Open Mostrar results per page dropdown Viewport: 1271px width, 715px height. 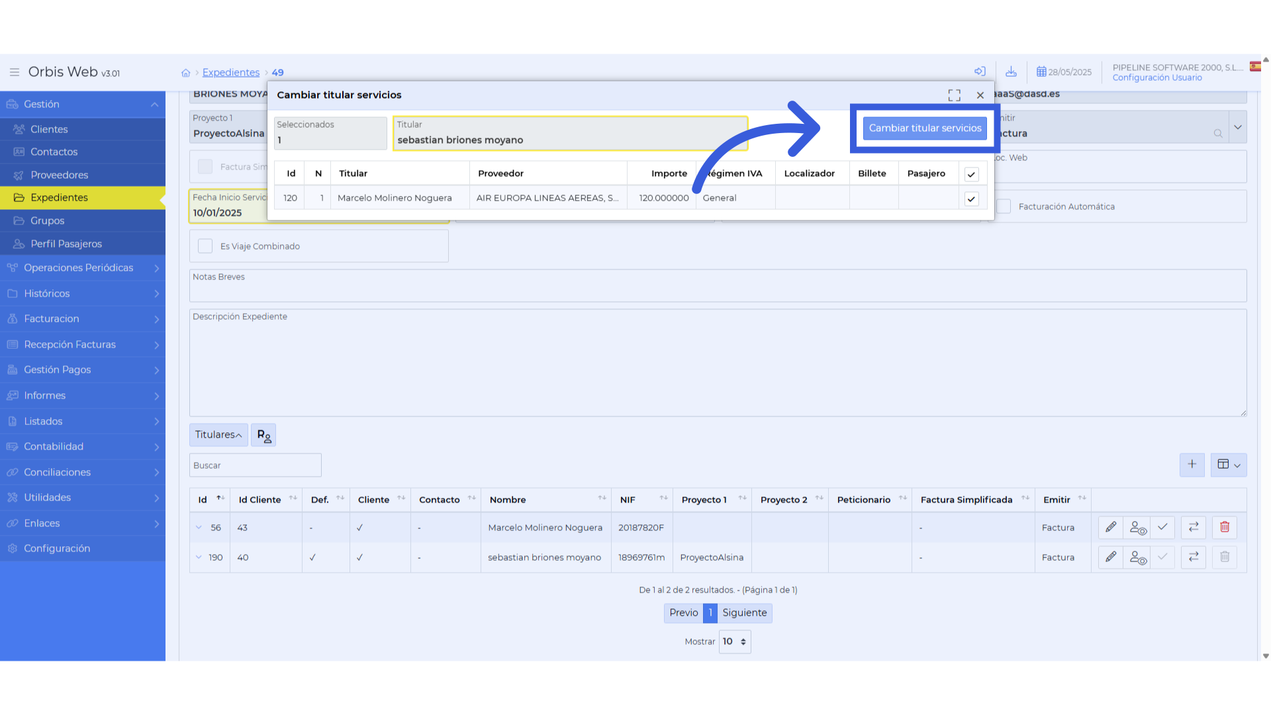click(735, 642)
